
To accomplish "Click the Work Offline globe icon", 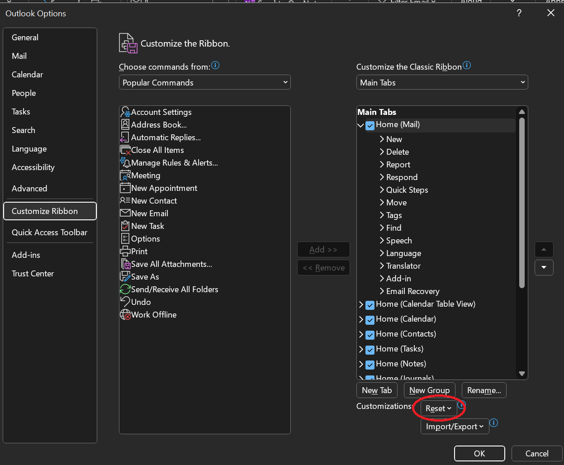I will coord(125,315).
